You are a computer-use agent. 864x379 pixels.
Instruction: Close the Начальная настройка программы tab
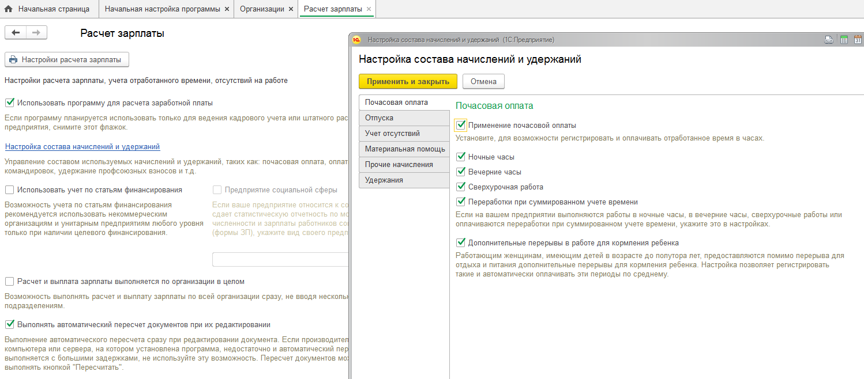(x=227, y=9)
